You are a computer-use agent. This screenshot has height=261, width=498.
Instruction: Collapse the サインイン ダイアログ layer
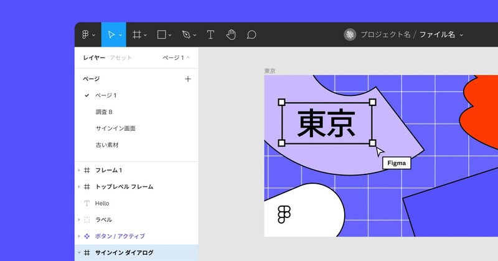[79, 253]
